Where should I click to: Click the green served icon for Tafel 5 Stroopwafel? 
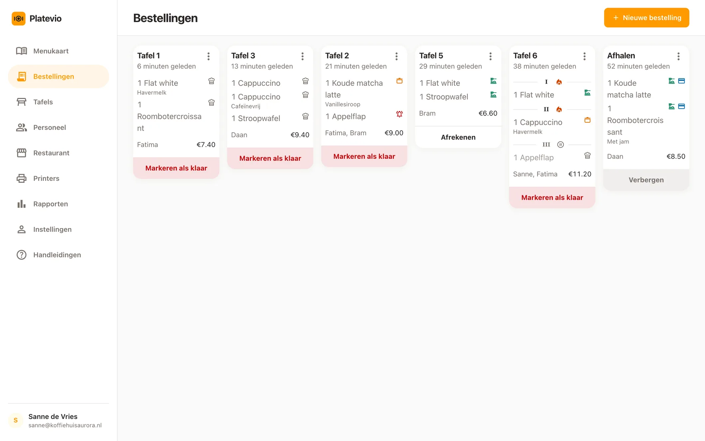tap(493, 95)
